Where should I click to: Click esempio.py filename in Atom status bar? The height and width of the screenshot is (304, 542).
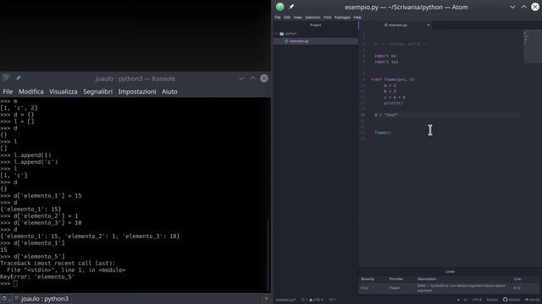[x=285, y=300]
